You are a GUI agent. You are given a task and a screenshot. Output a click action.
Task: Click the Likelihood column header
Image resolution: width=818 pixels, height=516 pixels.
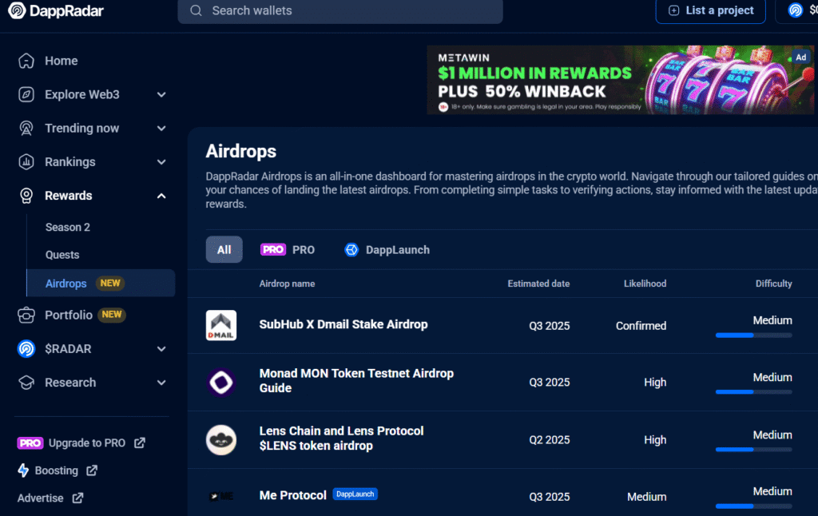click(645, 284)
